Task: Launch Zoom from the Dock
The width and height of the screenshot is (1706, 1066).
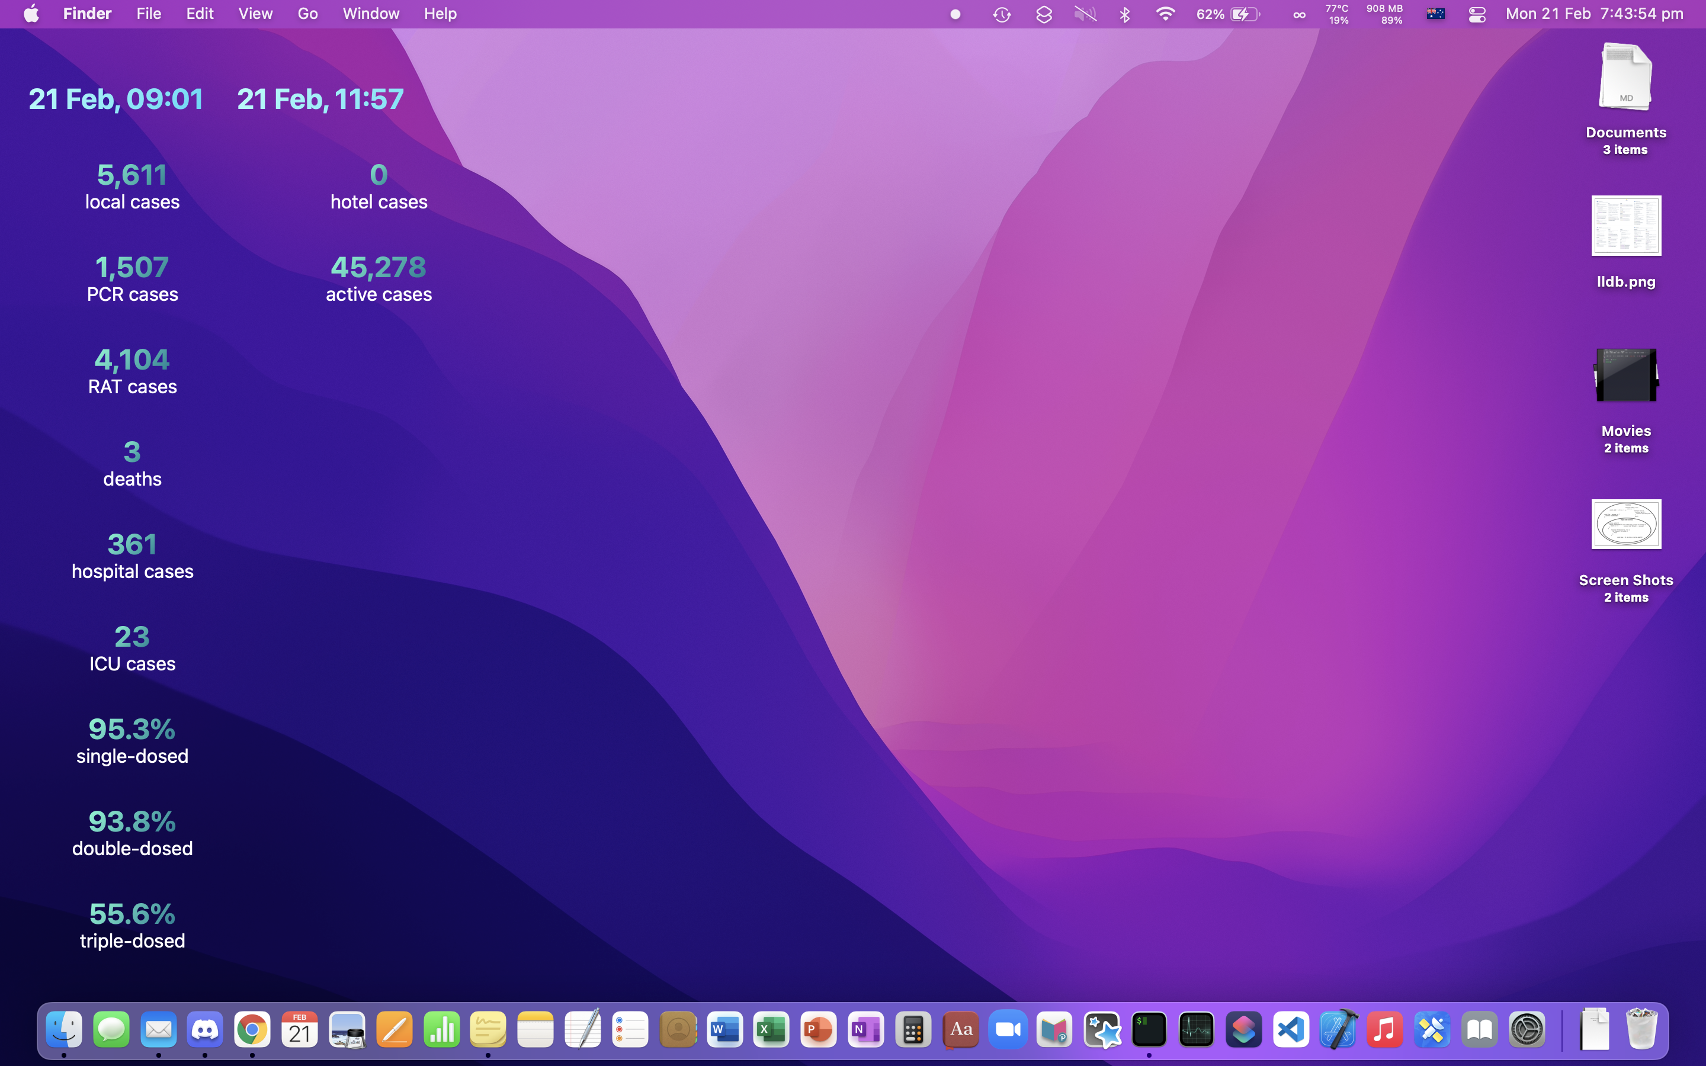Action: pos(1008,1030)
